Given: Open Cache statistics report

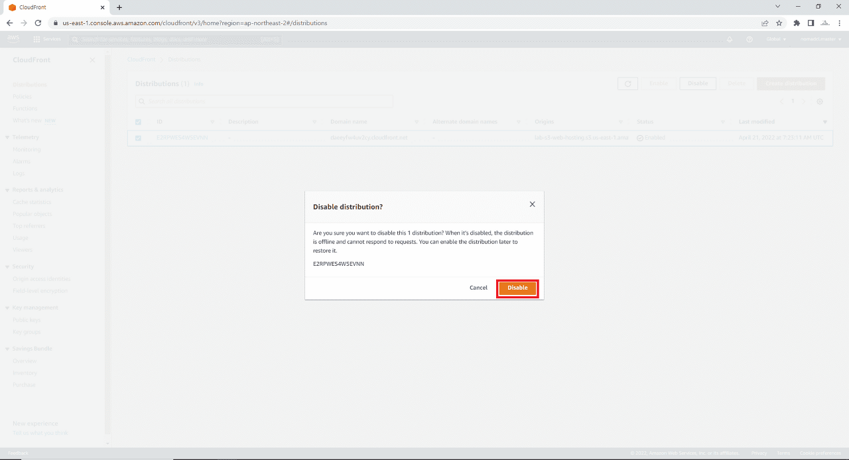Looking at the screenshot, I should (32, 202).
